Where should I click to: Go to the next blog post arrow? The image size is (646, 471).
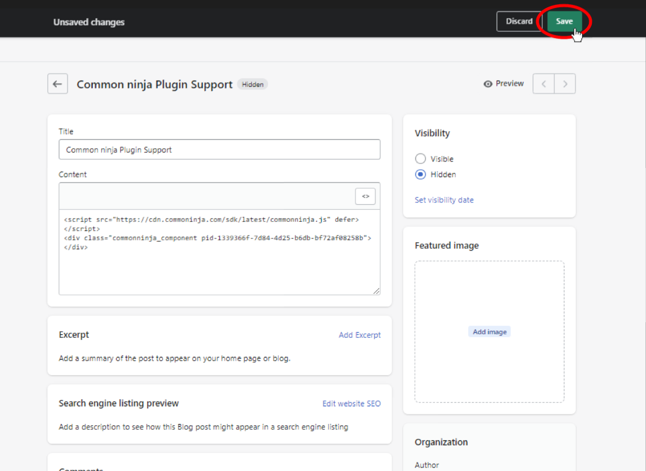(565, 84)
